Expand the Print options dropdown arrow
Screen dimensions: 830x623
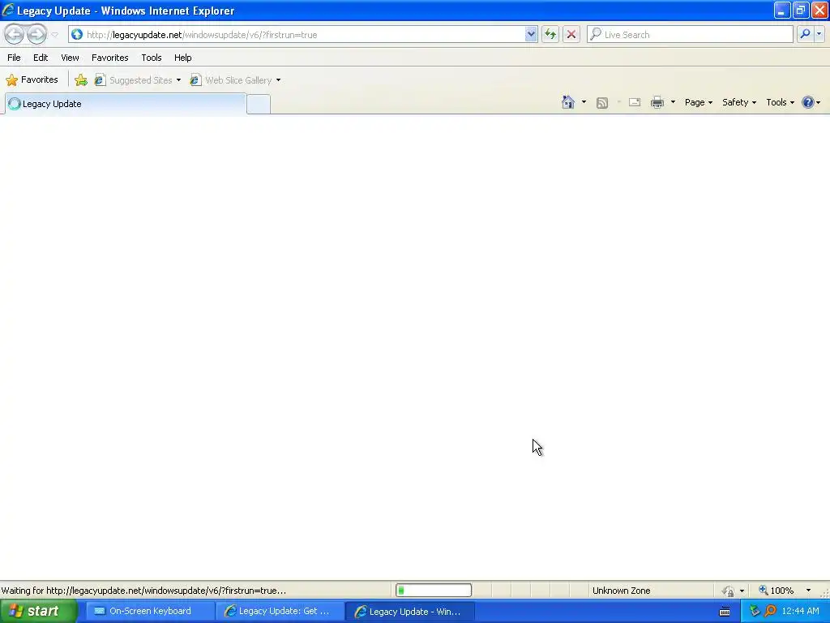(x=673, y=102)
